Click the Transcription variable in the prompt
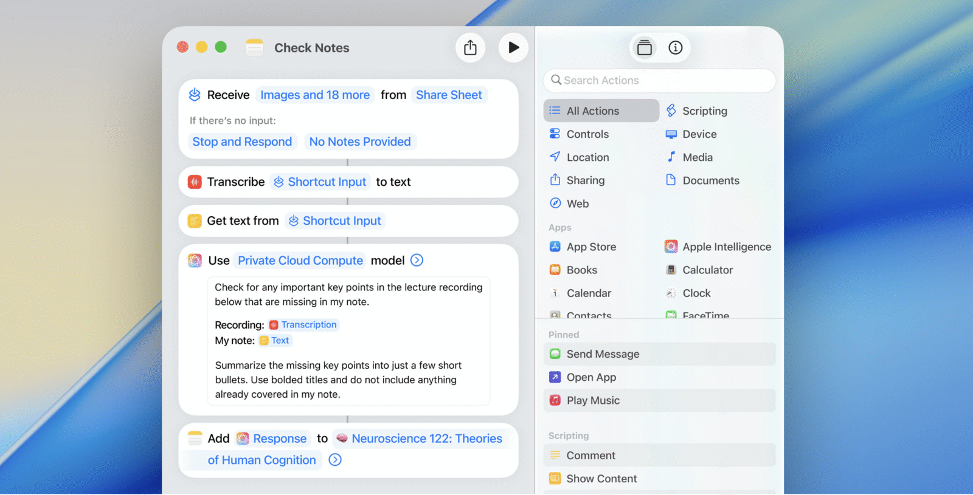The image size is (973, 495). pos(308,325)
